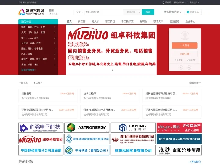Open 企业中心 nav tab
220x165 pixels.
(x=190, y=21)
